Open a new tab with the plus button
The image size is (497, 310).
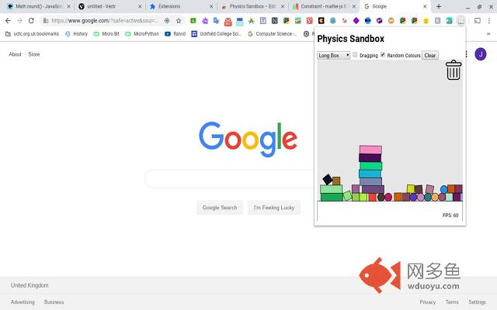[439, 6]
